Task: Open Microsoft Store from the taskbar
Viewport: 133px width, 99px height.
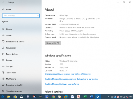Action: (x=15, y=97)
